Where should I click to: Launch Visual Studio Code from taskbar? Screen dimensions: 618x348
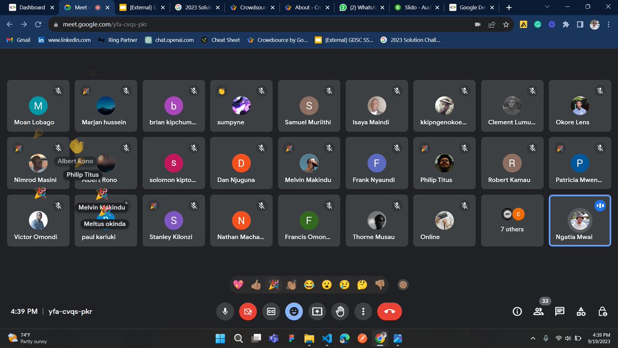327,338
